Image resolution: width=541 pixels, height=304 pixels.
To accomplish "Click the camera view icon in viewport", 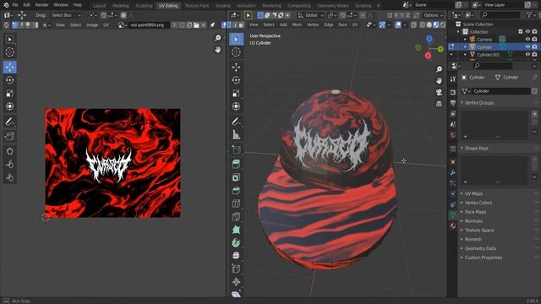I will [x=439, y=92].
